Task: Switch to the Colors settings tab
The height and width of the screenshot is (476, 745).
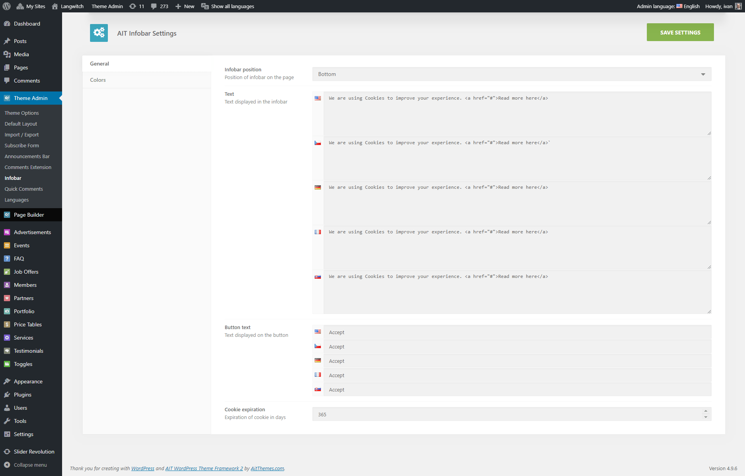Action: tap(147, 80)
